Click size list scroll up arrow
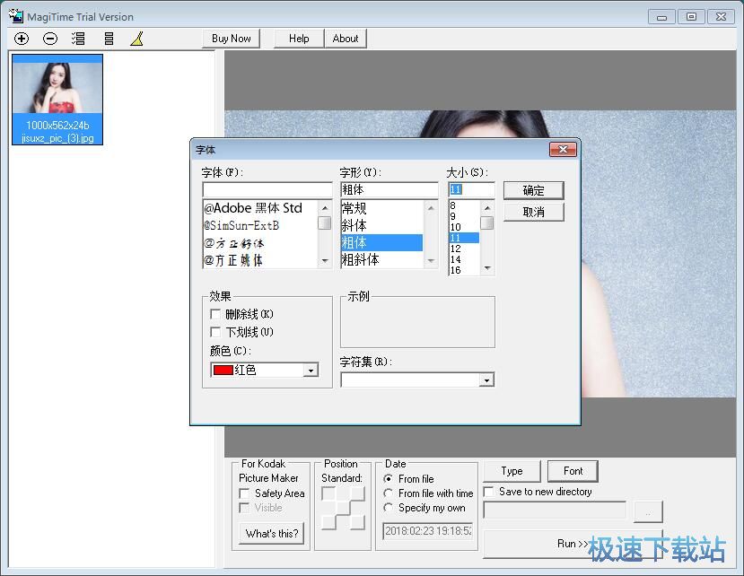Image resolution: width=744 pixels, height=576 pixels. pos(487,208)
